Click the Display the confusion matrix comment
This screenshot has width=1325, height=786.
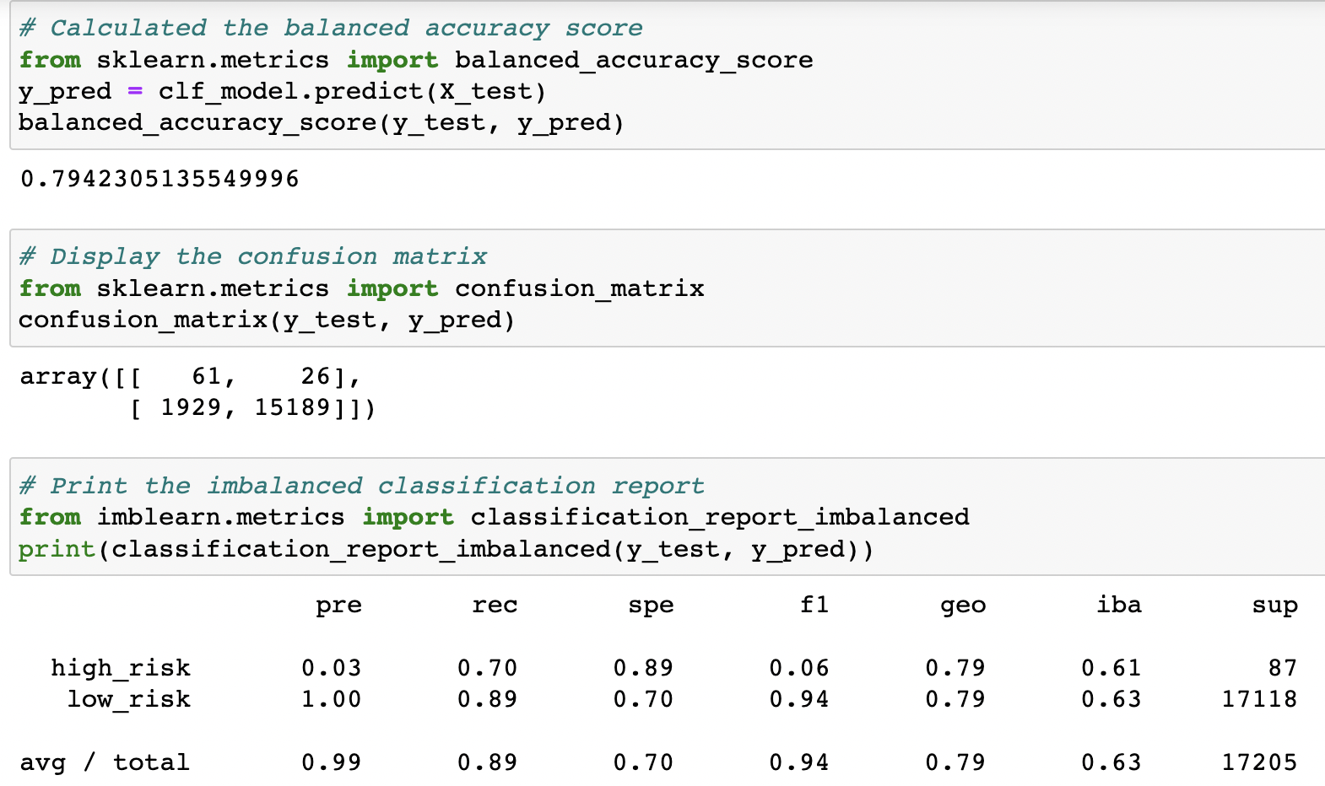[x=252, y=256]
